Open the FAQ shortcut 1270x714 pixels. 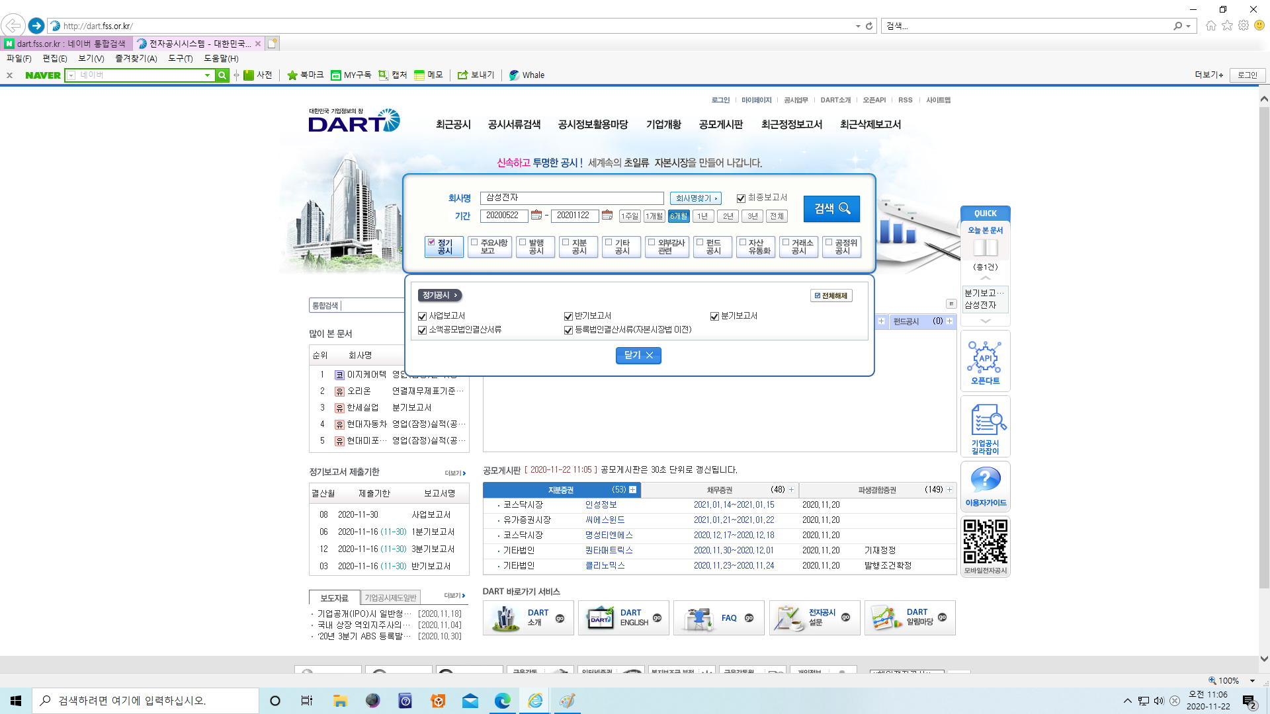pos(719,618)
